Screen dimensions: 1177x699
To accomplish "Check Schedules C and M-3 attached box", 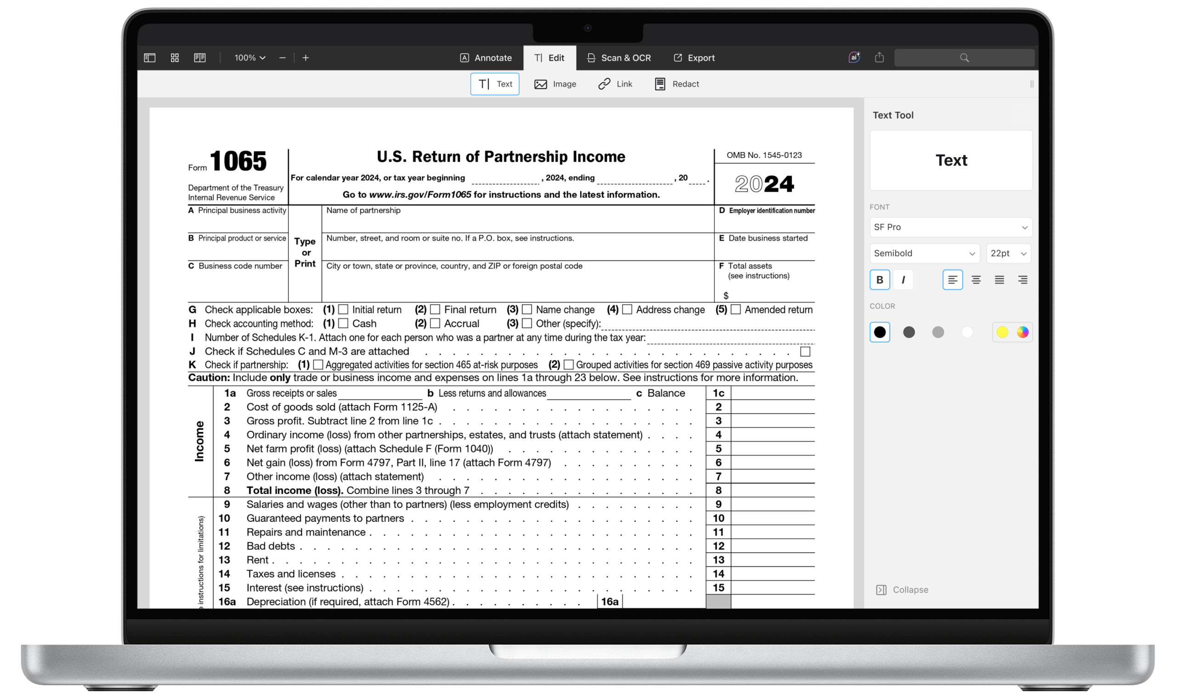I will tap(805, 352).
